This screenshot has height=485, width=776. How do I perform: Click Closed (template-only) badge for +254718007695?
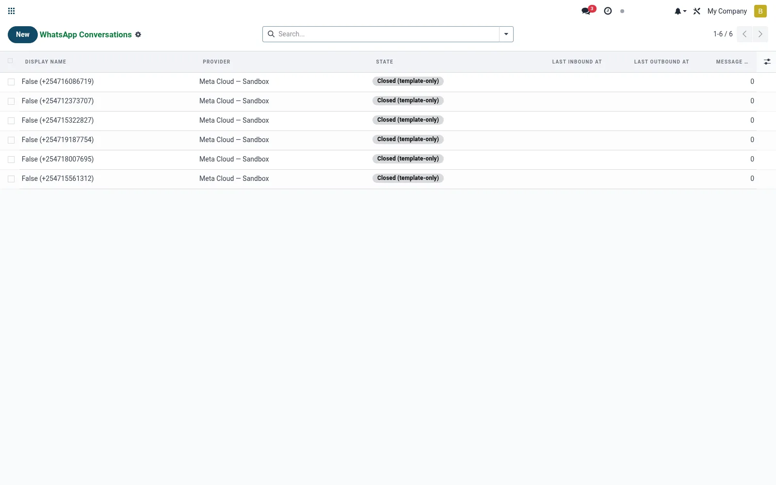(408, 159)
